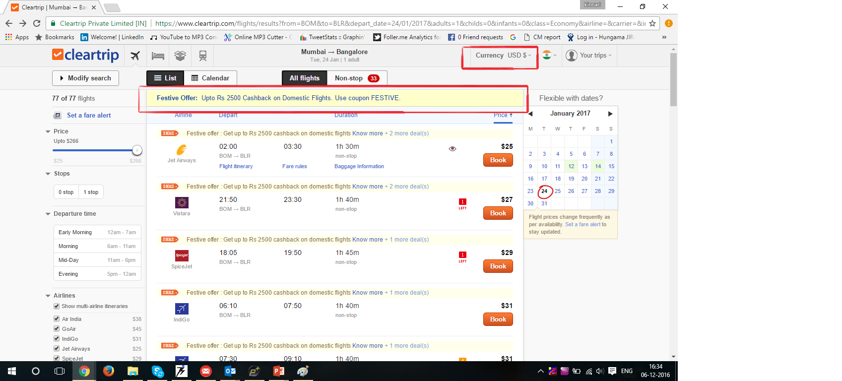The width and height of the screenshot is (842, 381).
Task: Select Evening departure time
Action: 97,274
